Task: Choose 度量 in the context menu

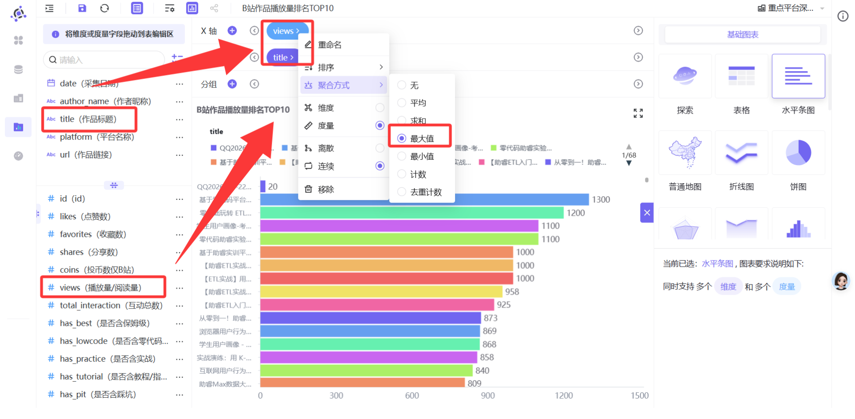Action: [344, 126]
